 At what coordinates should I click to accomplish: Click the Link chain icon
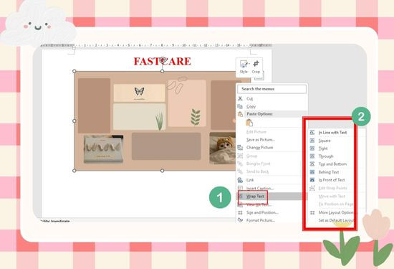pos(240,180)
